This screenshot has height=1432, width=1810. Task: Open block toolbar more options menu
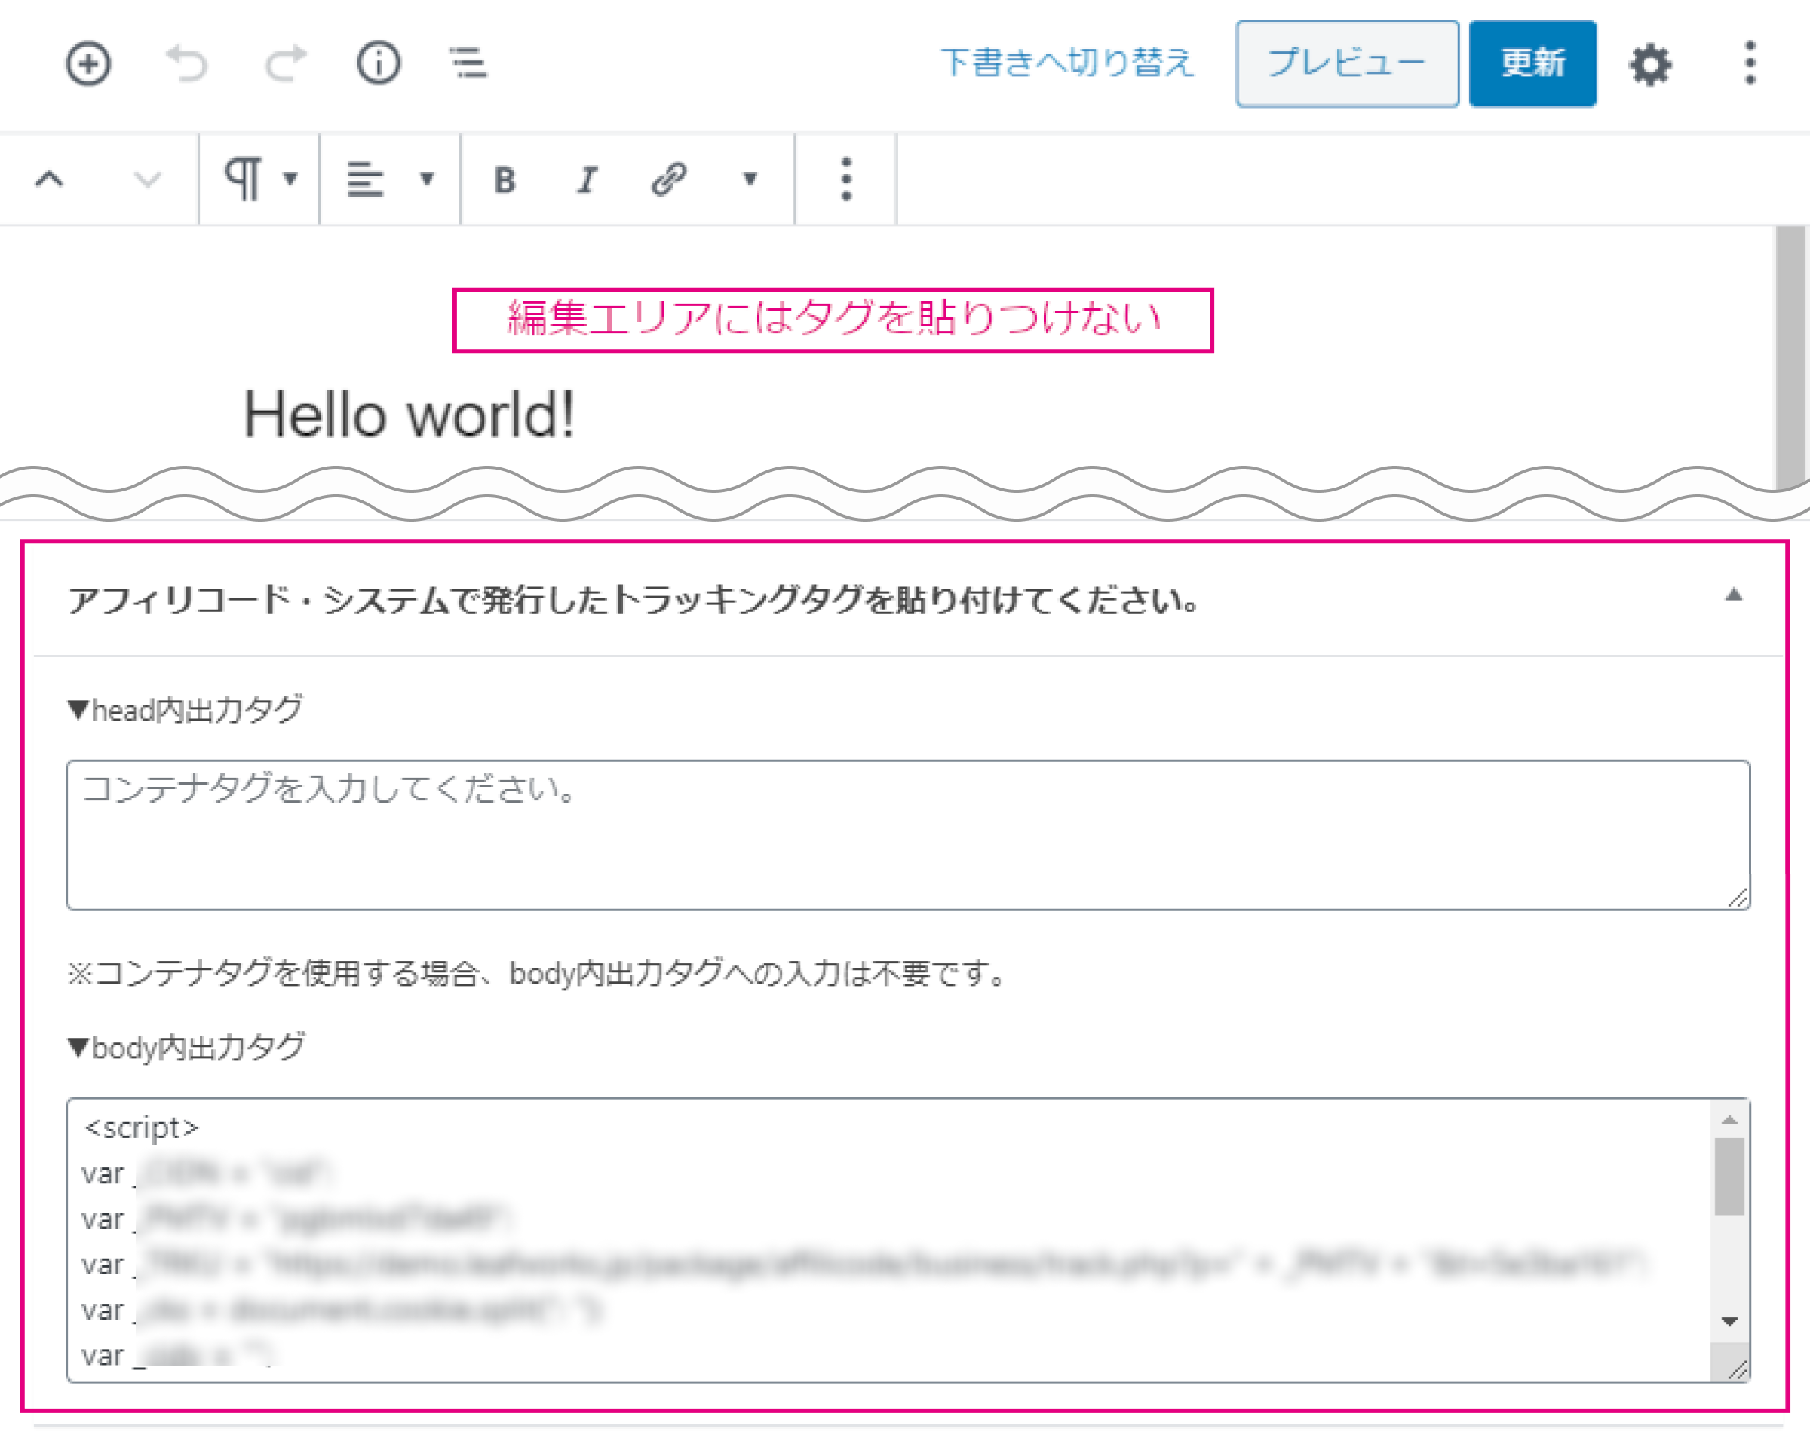(x=846, y=179)
